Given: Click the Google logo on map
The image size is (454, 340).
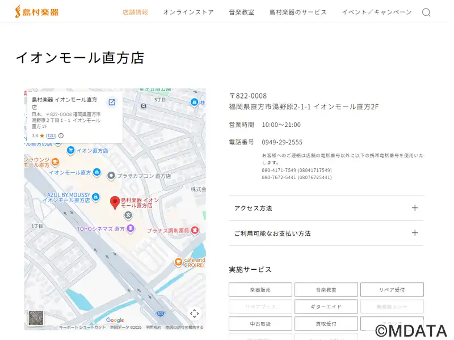Looking at the screenshot, I should click(x=115, y=320).
